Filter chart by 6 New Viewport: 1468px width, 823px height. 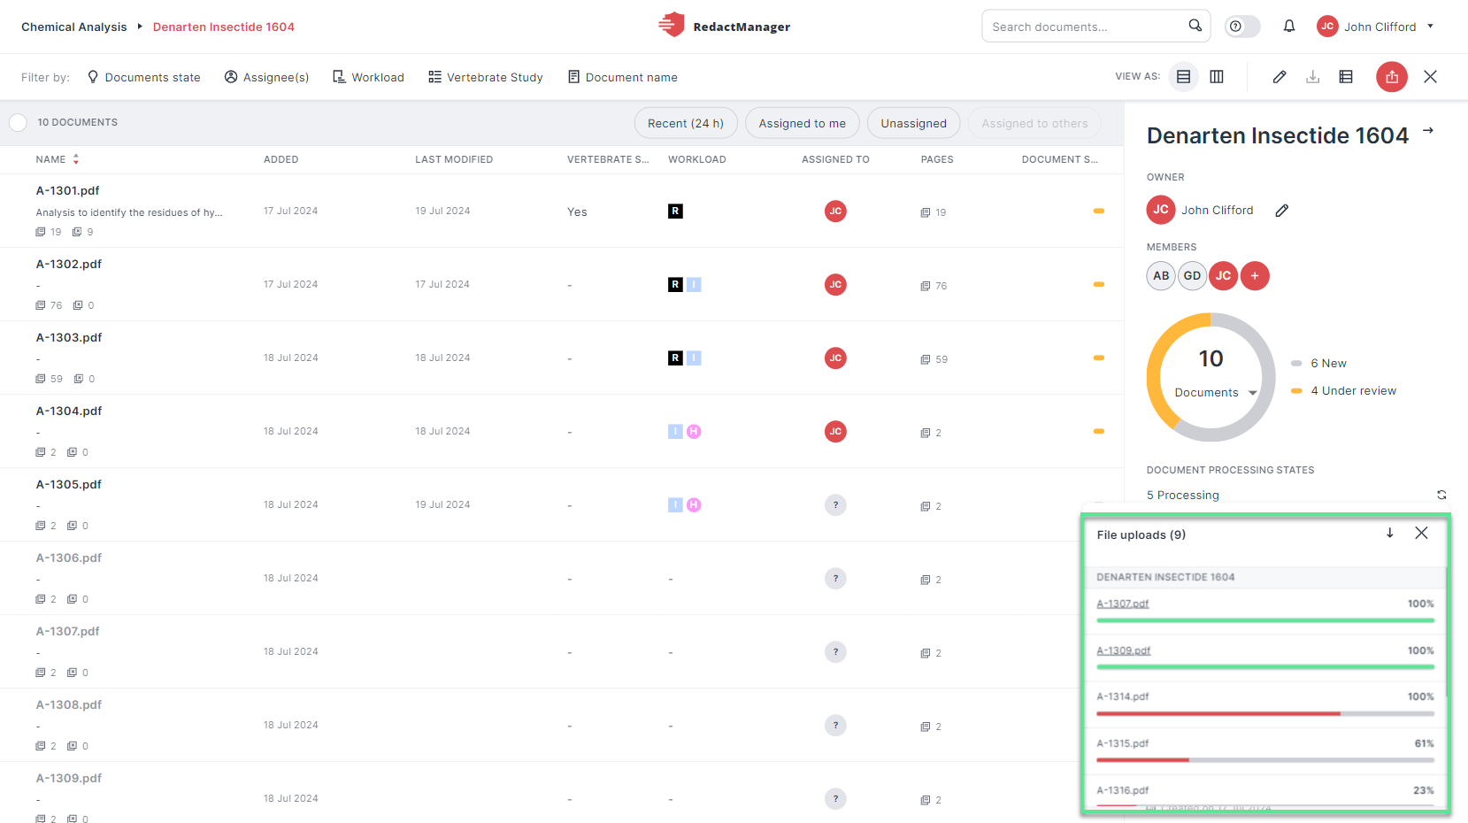tap(1319, 363)
